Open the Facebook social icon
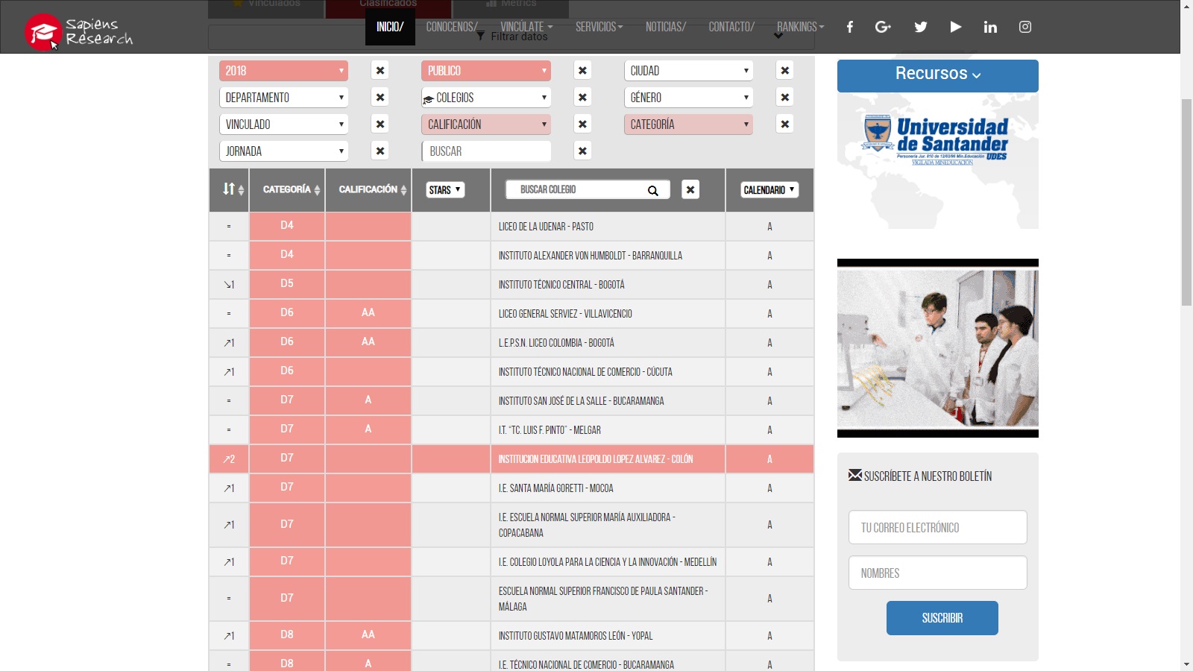The width and height of the screenshot is (1193, 671). pos(849,27)
